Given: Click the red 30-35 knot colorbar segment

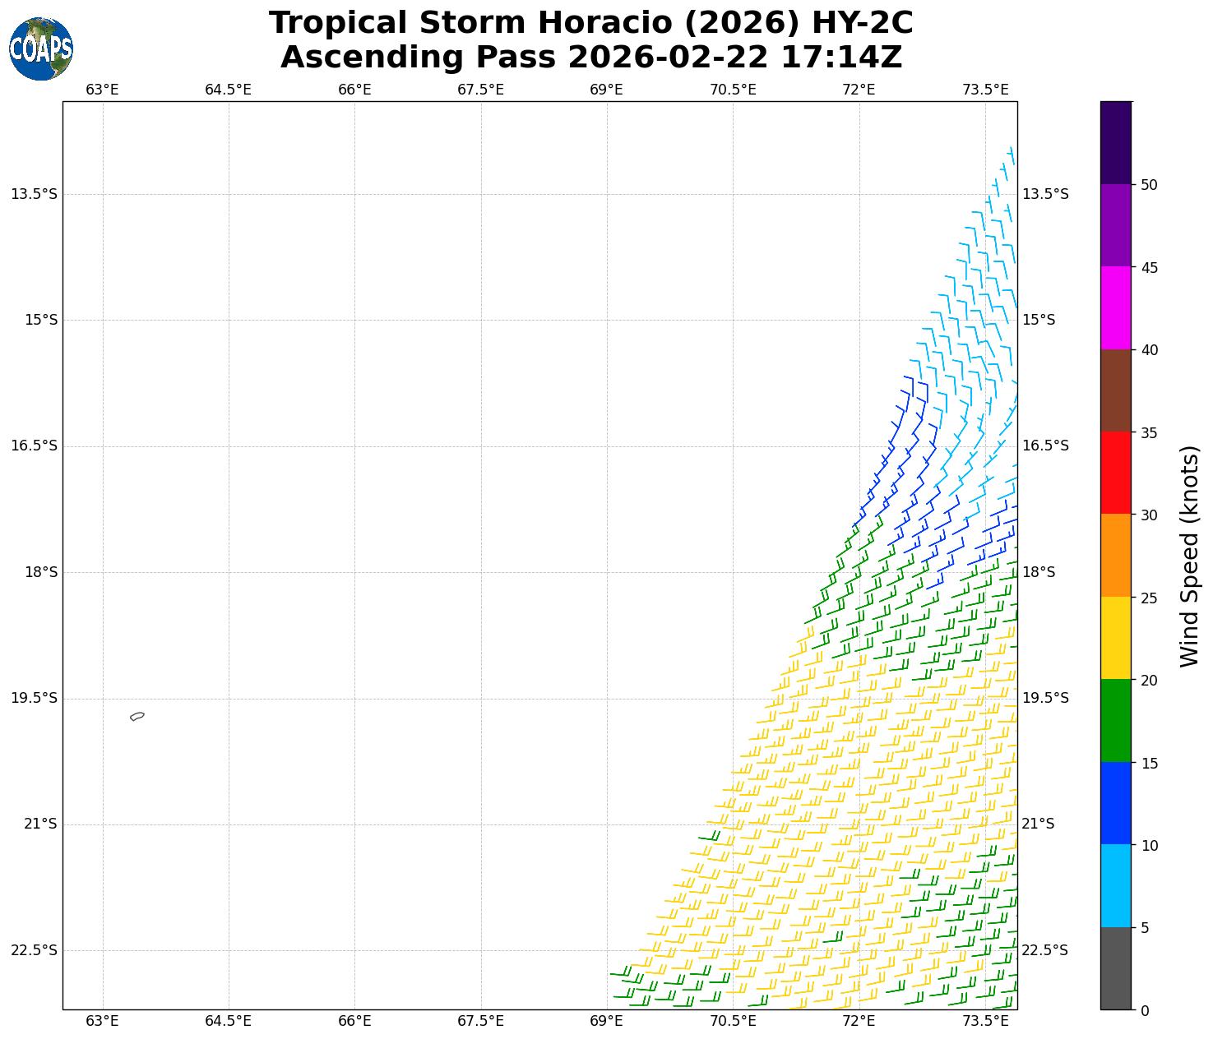Looking at the screenshot, I should click(x=1116, y=473).
